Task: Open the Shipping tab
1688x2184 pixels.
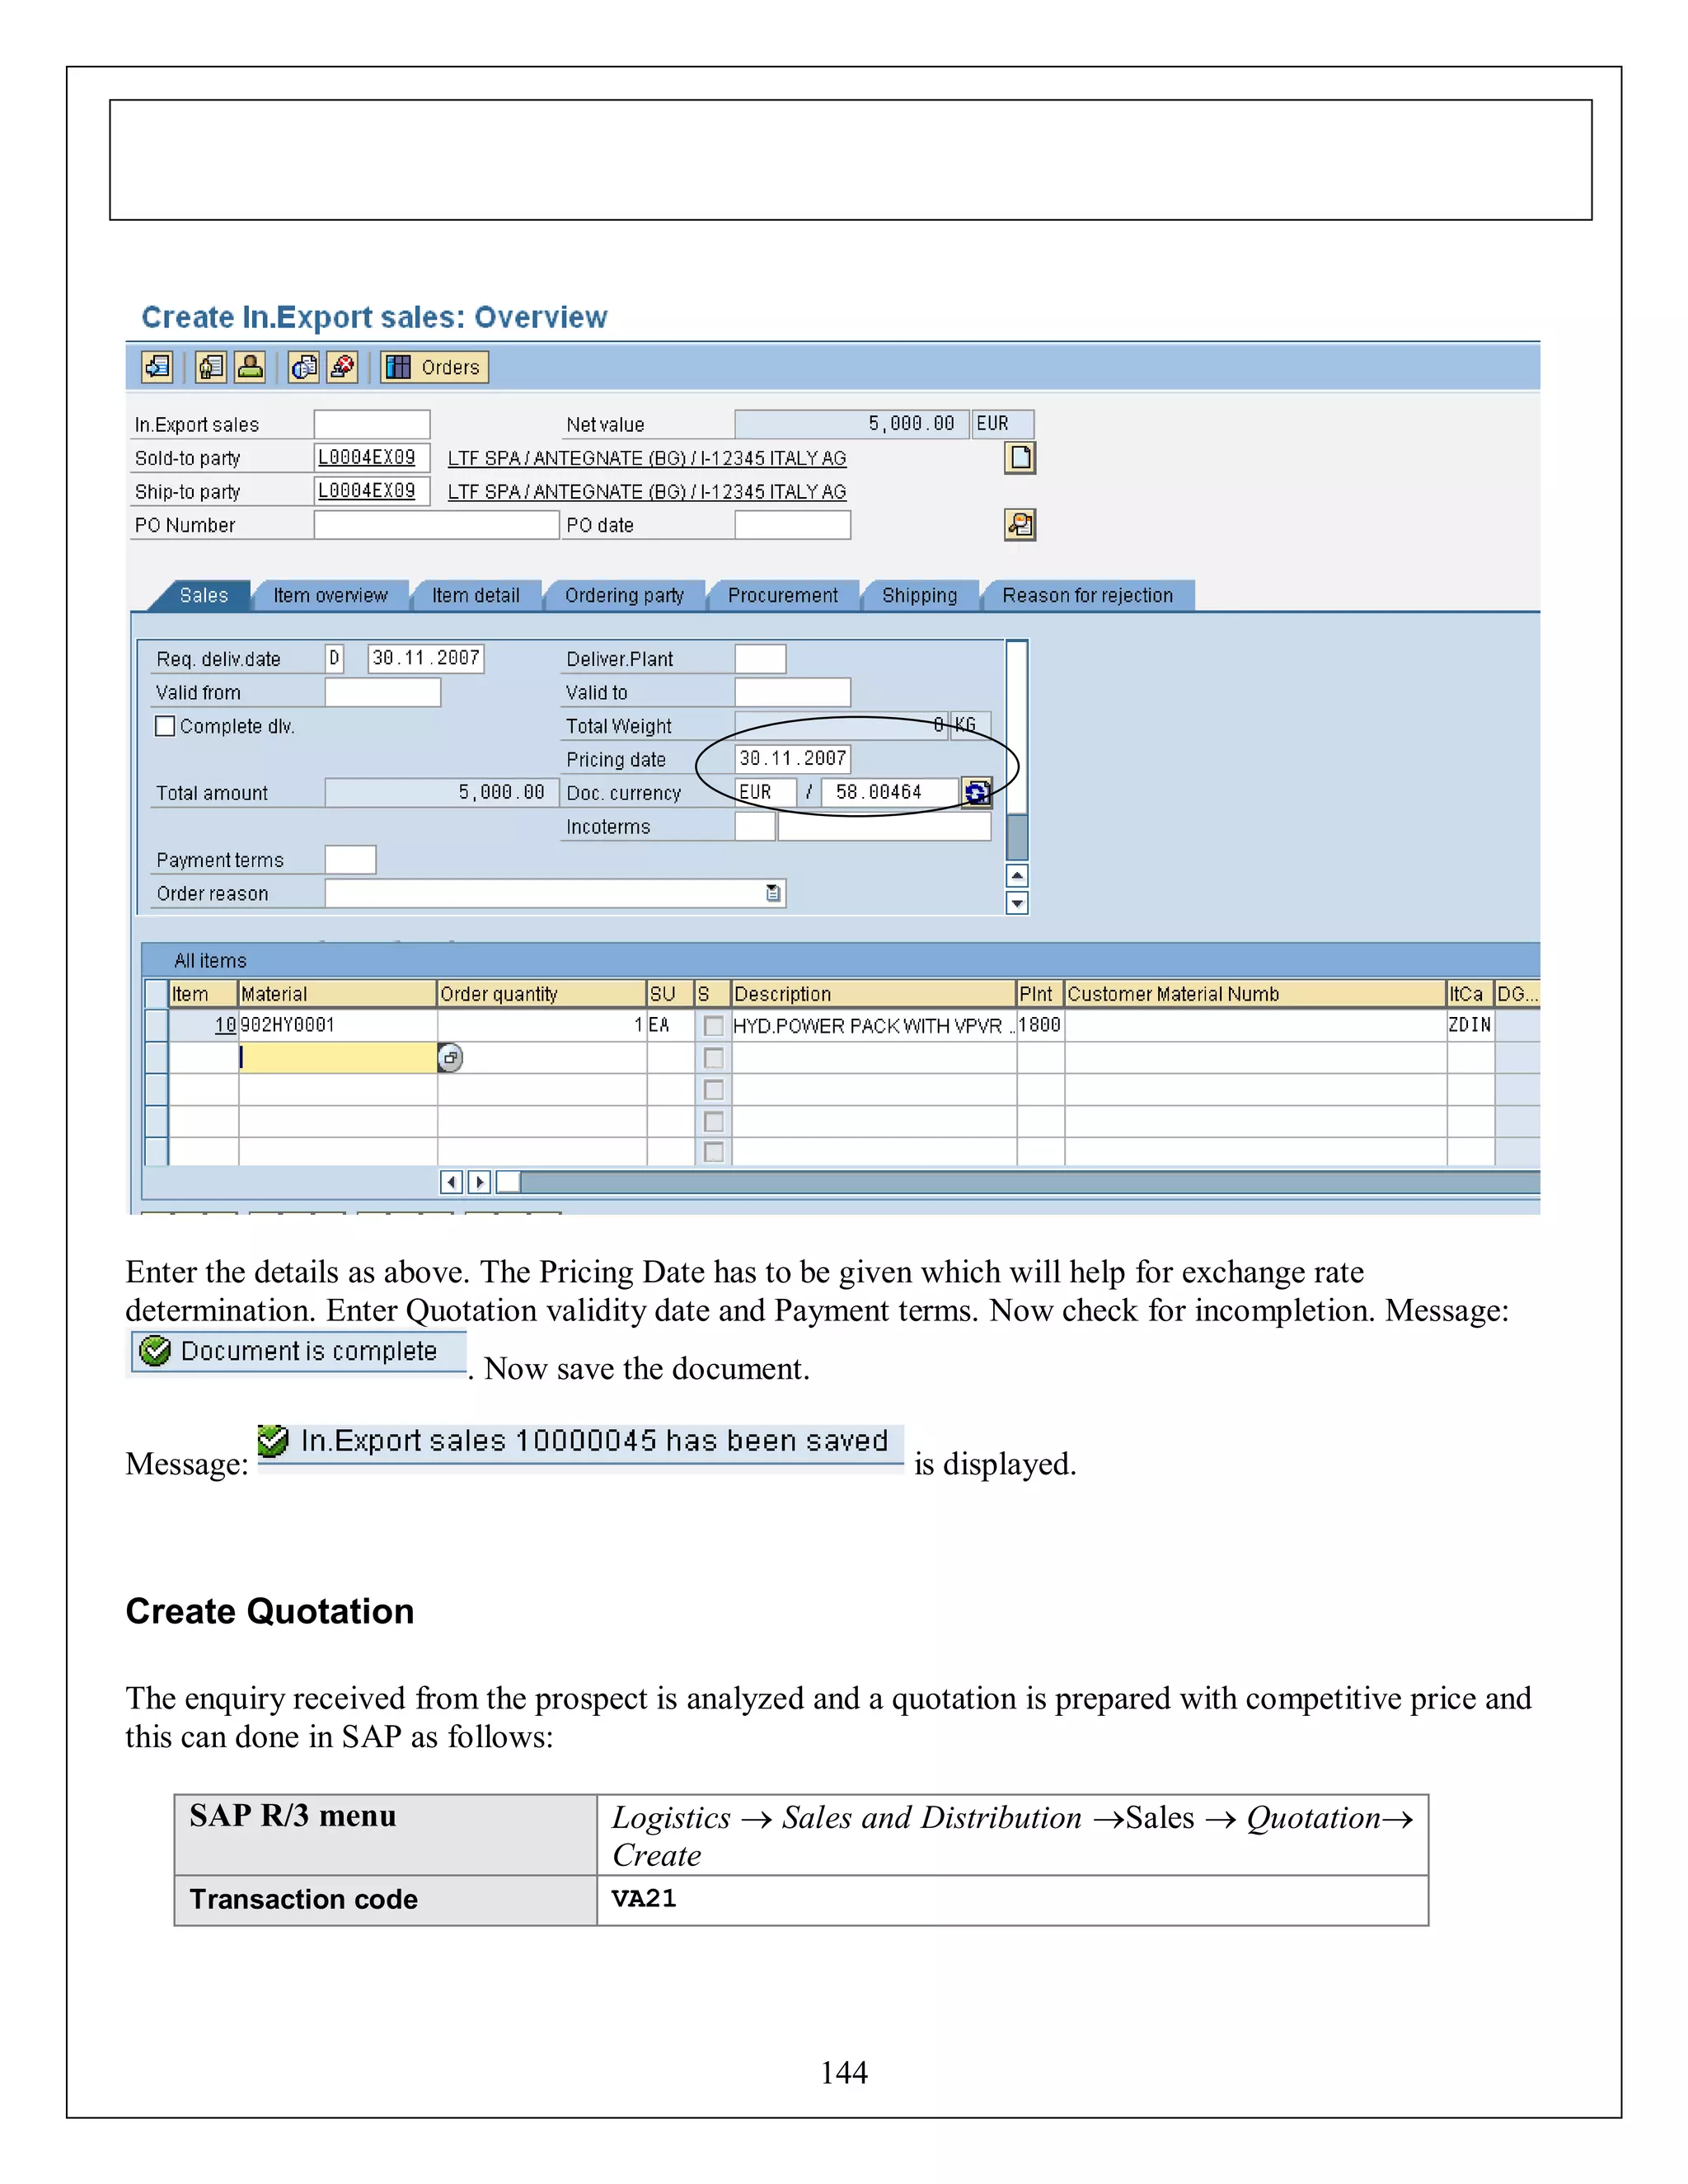Action: point(918,596)
